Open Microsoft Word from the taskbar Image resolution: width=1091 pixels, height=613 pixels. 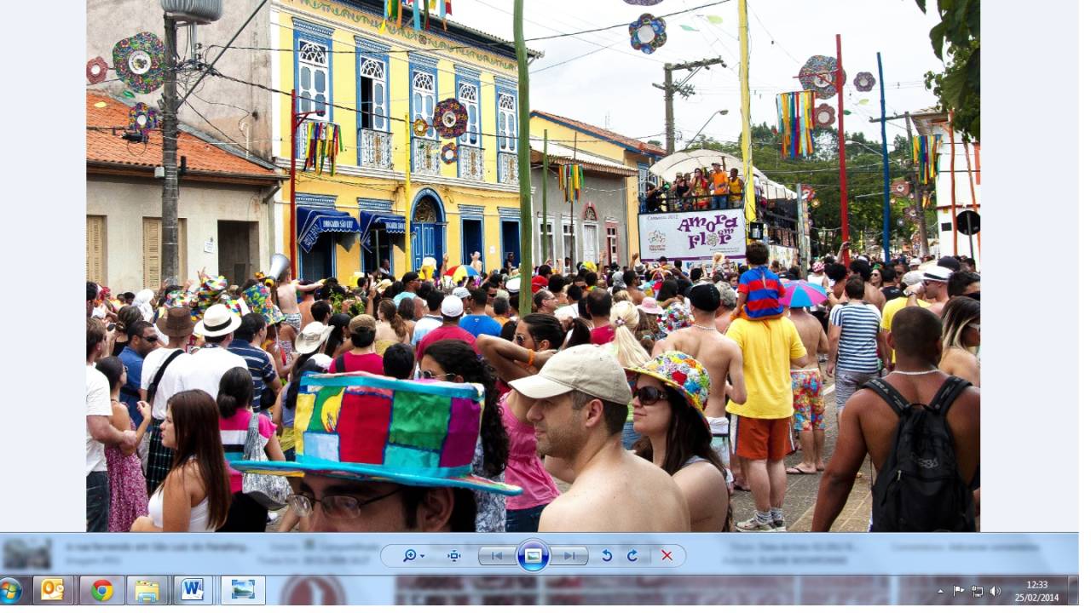pyautogui.click(x=193, y=590)
